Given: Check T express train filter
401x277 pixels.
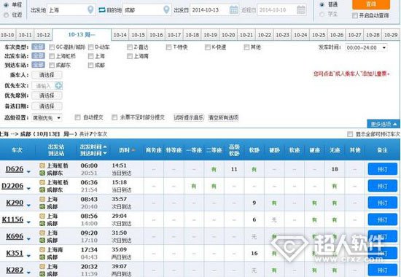Looking at the screenshot, I should pyautogui.click(x=169, y=47).
